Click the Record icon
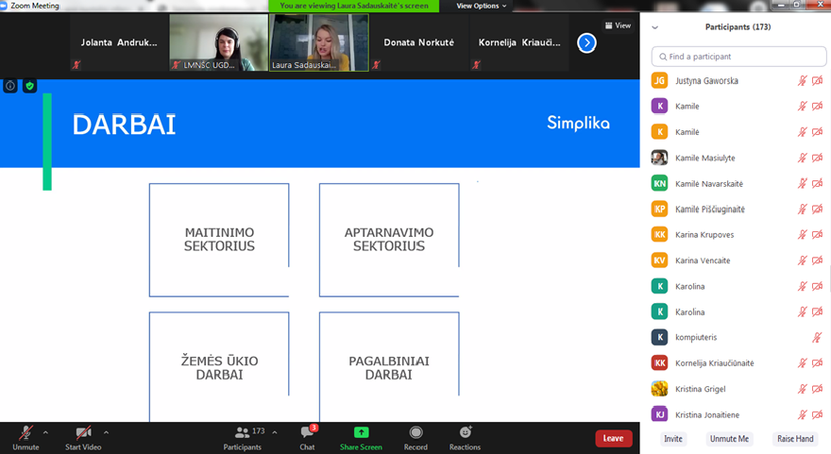Screen dimensions: 831x454 tap(415, 432)
